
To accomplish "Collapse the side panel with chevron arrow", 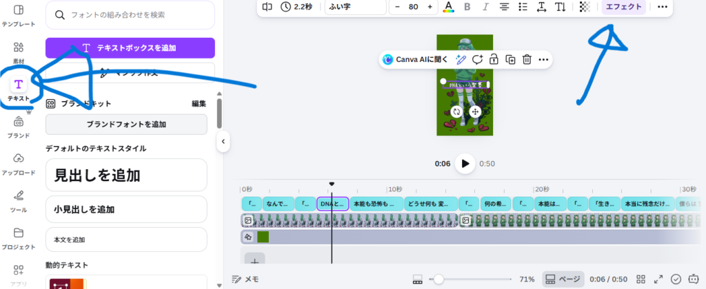I will tap(223, 141).
